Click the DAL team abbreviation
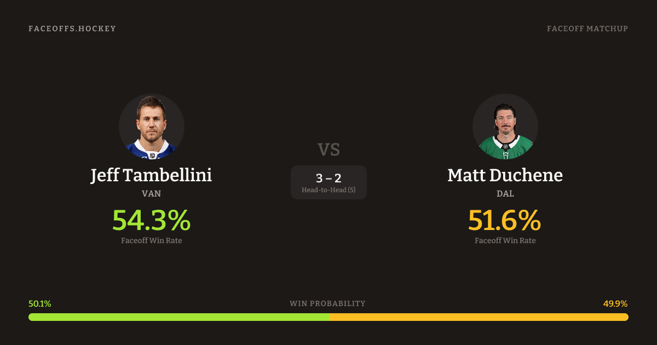Screen dimensions: 657x345 tap(505, 193)
